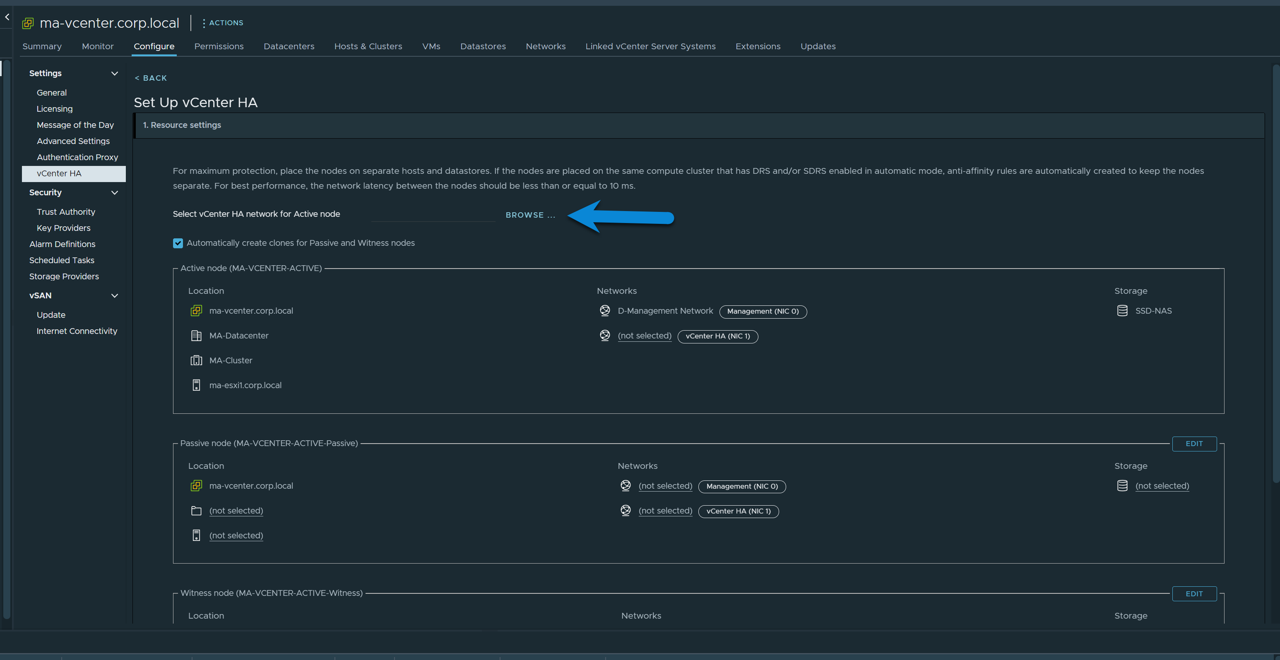
Task: Go to Hosts & Clusters tab
Action: [368, 46]
